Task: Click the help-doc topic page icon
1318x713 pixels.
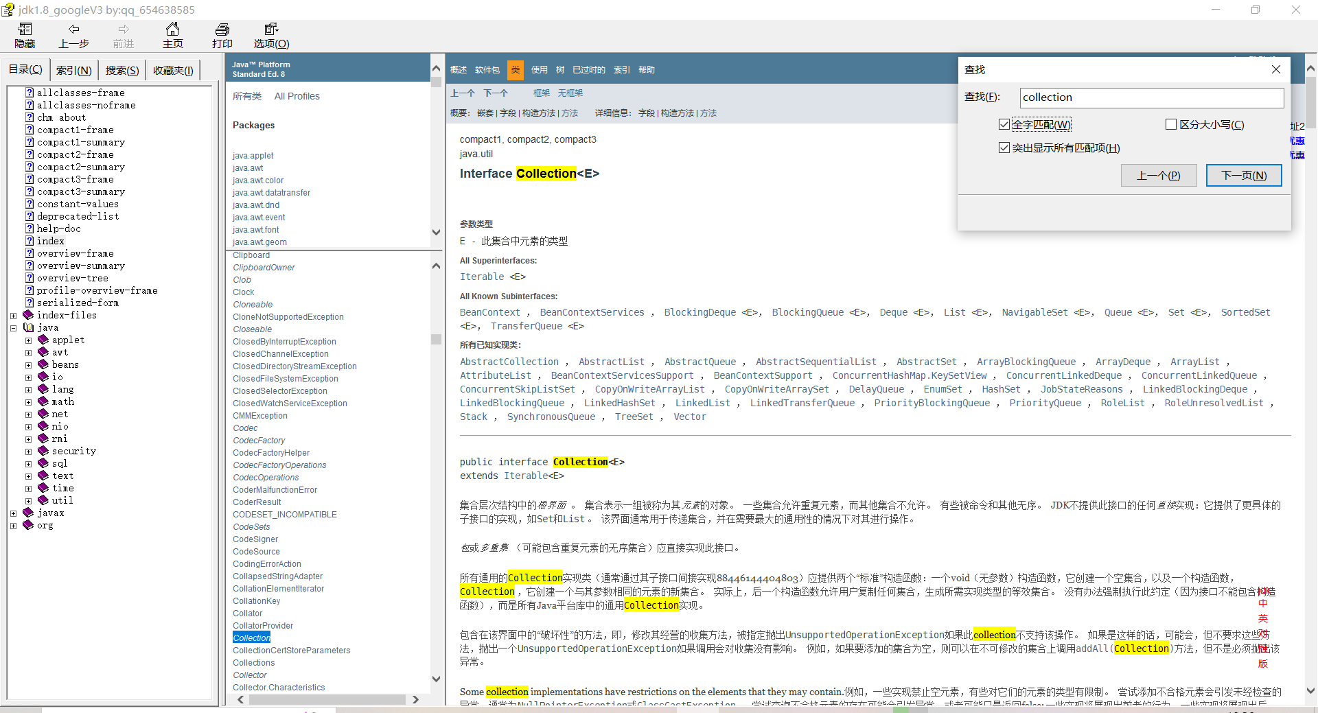Action: pyautogui.click(x=30, y=229)
